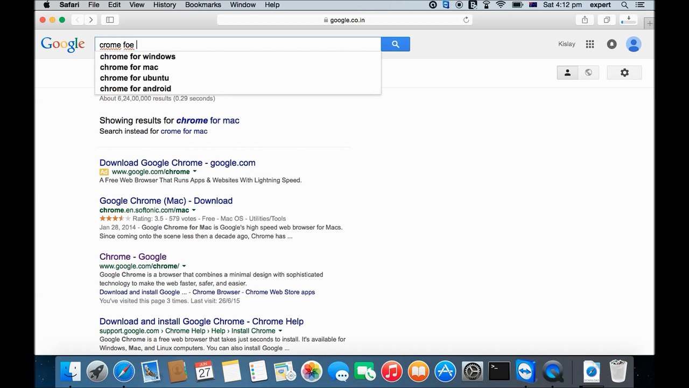Image resolution: width=689 pixels, height=388 pixels.
Task: Click the Kislay profile name
Action: point(567,44)
